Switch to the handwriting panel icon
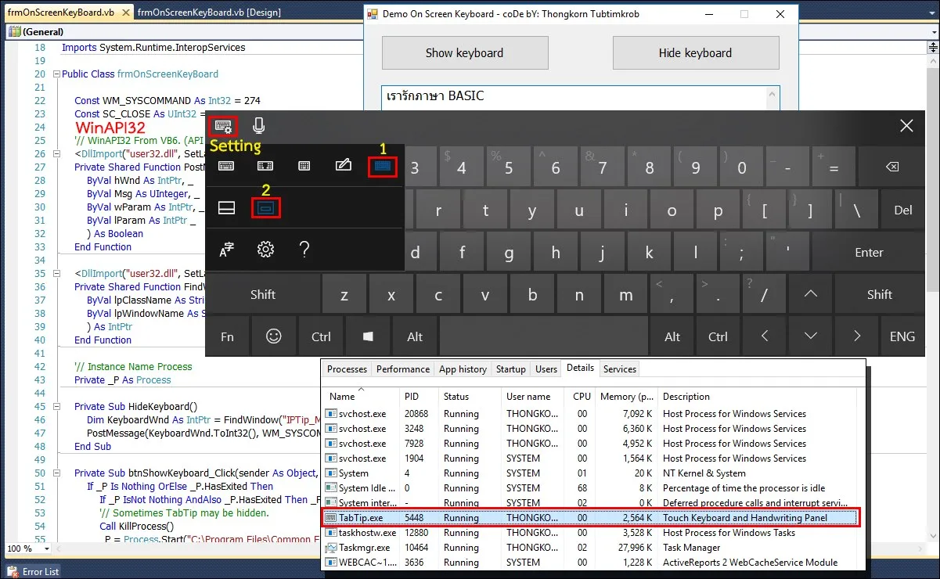This screenshot has height=579, width=940. tap(343, 165)
